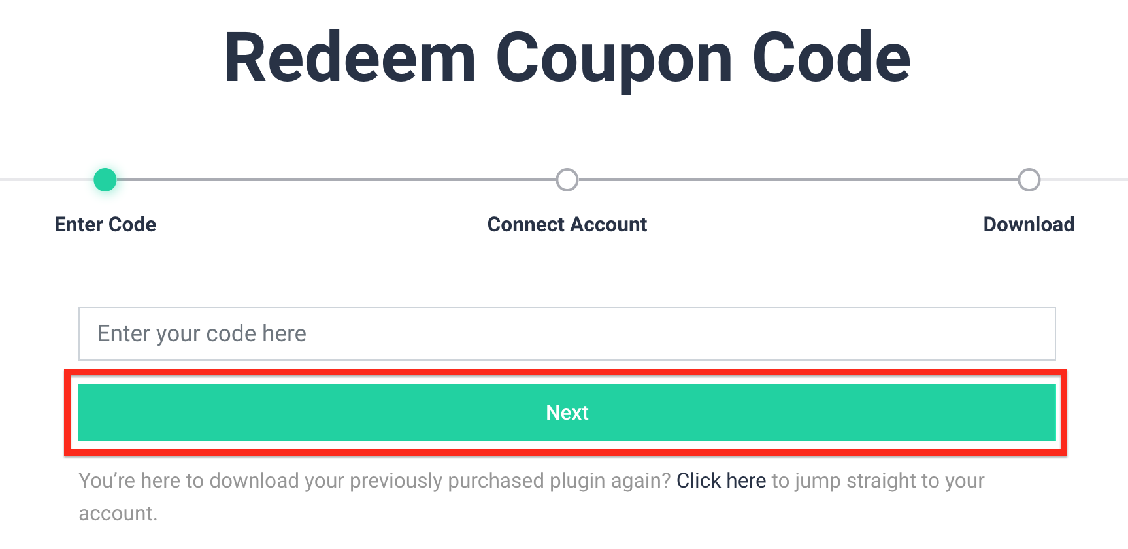Follow the 'Click here' account link
Screen dimensions: 1128x549
pyautogui.click(x=721, y=480)
